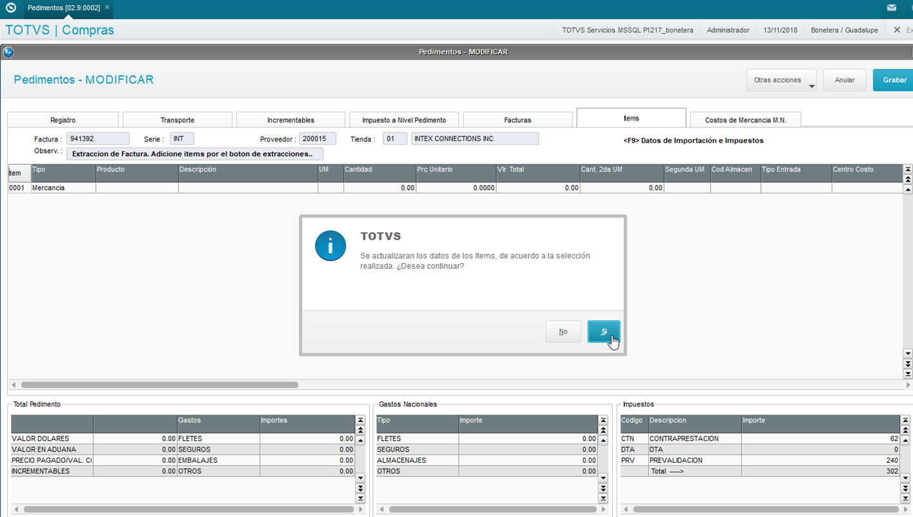Click top-most scroll arrow in Gastos Nacionales grid
This screenshot has height=517, width=913.
pyautogui.click(x=603, y=420)
